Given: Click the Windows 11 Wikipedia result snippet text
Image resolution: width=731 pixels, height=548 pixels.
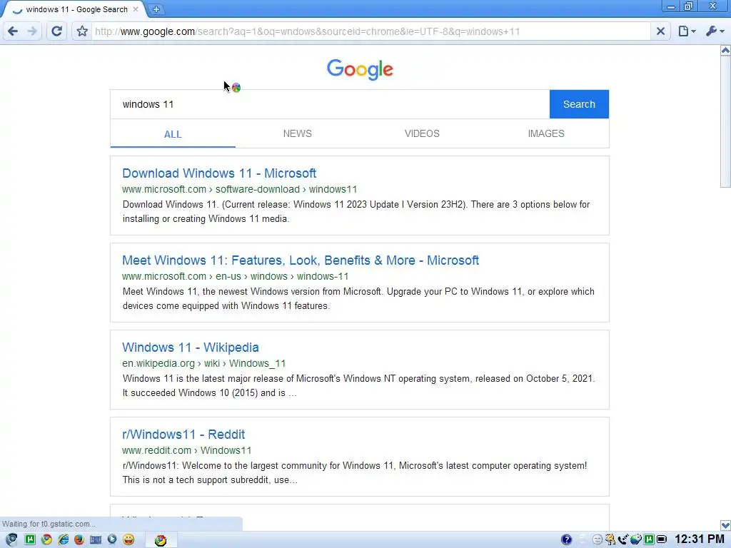Looking at the screenshot, I should (358, 385).
